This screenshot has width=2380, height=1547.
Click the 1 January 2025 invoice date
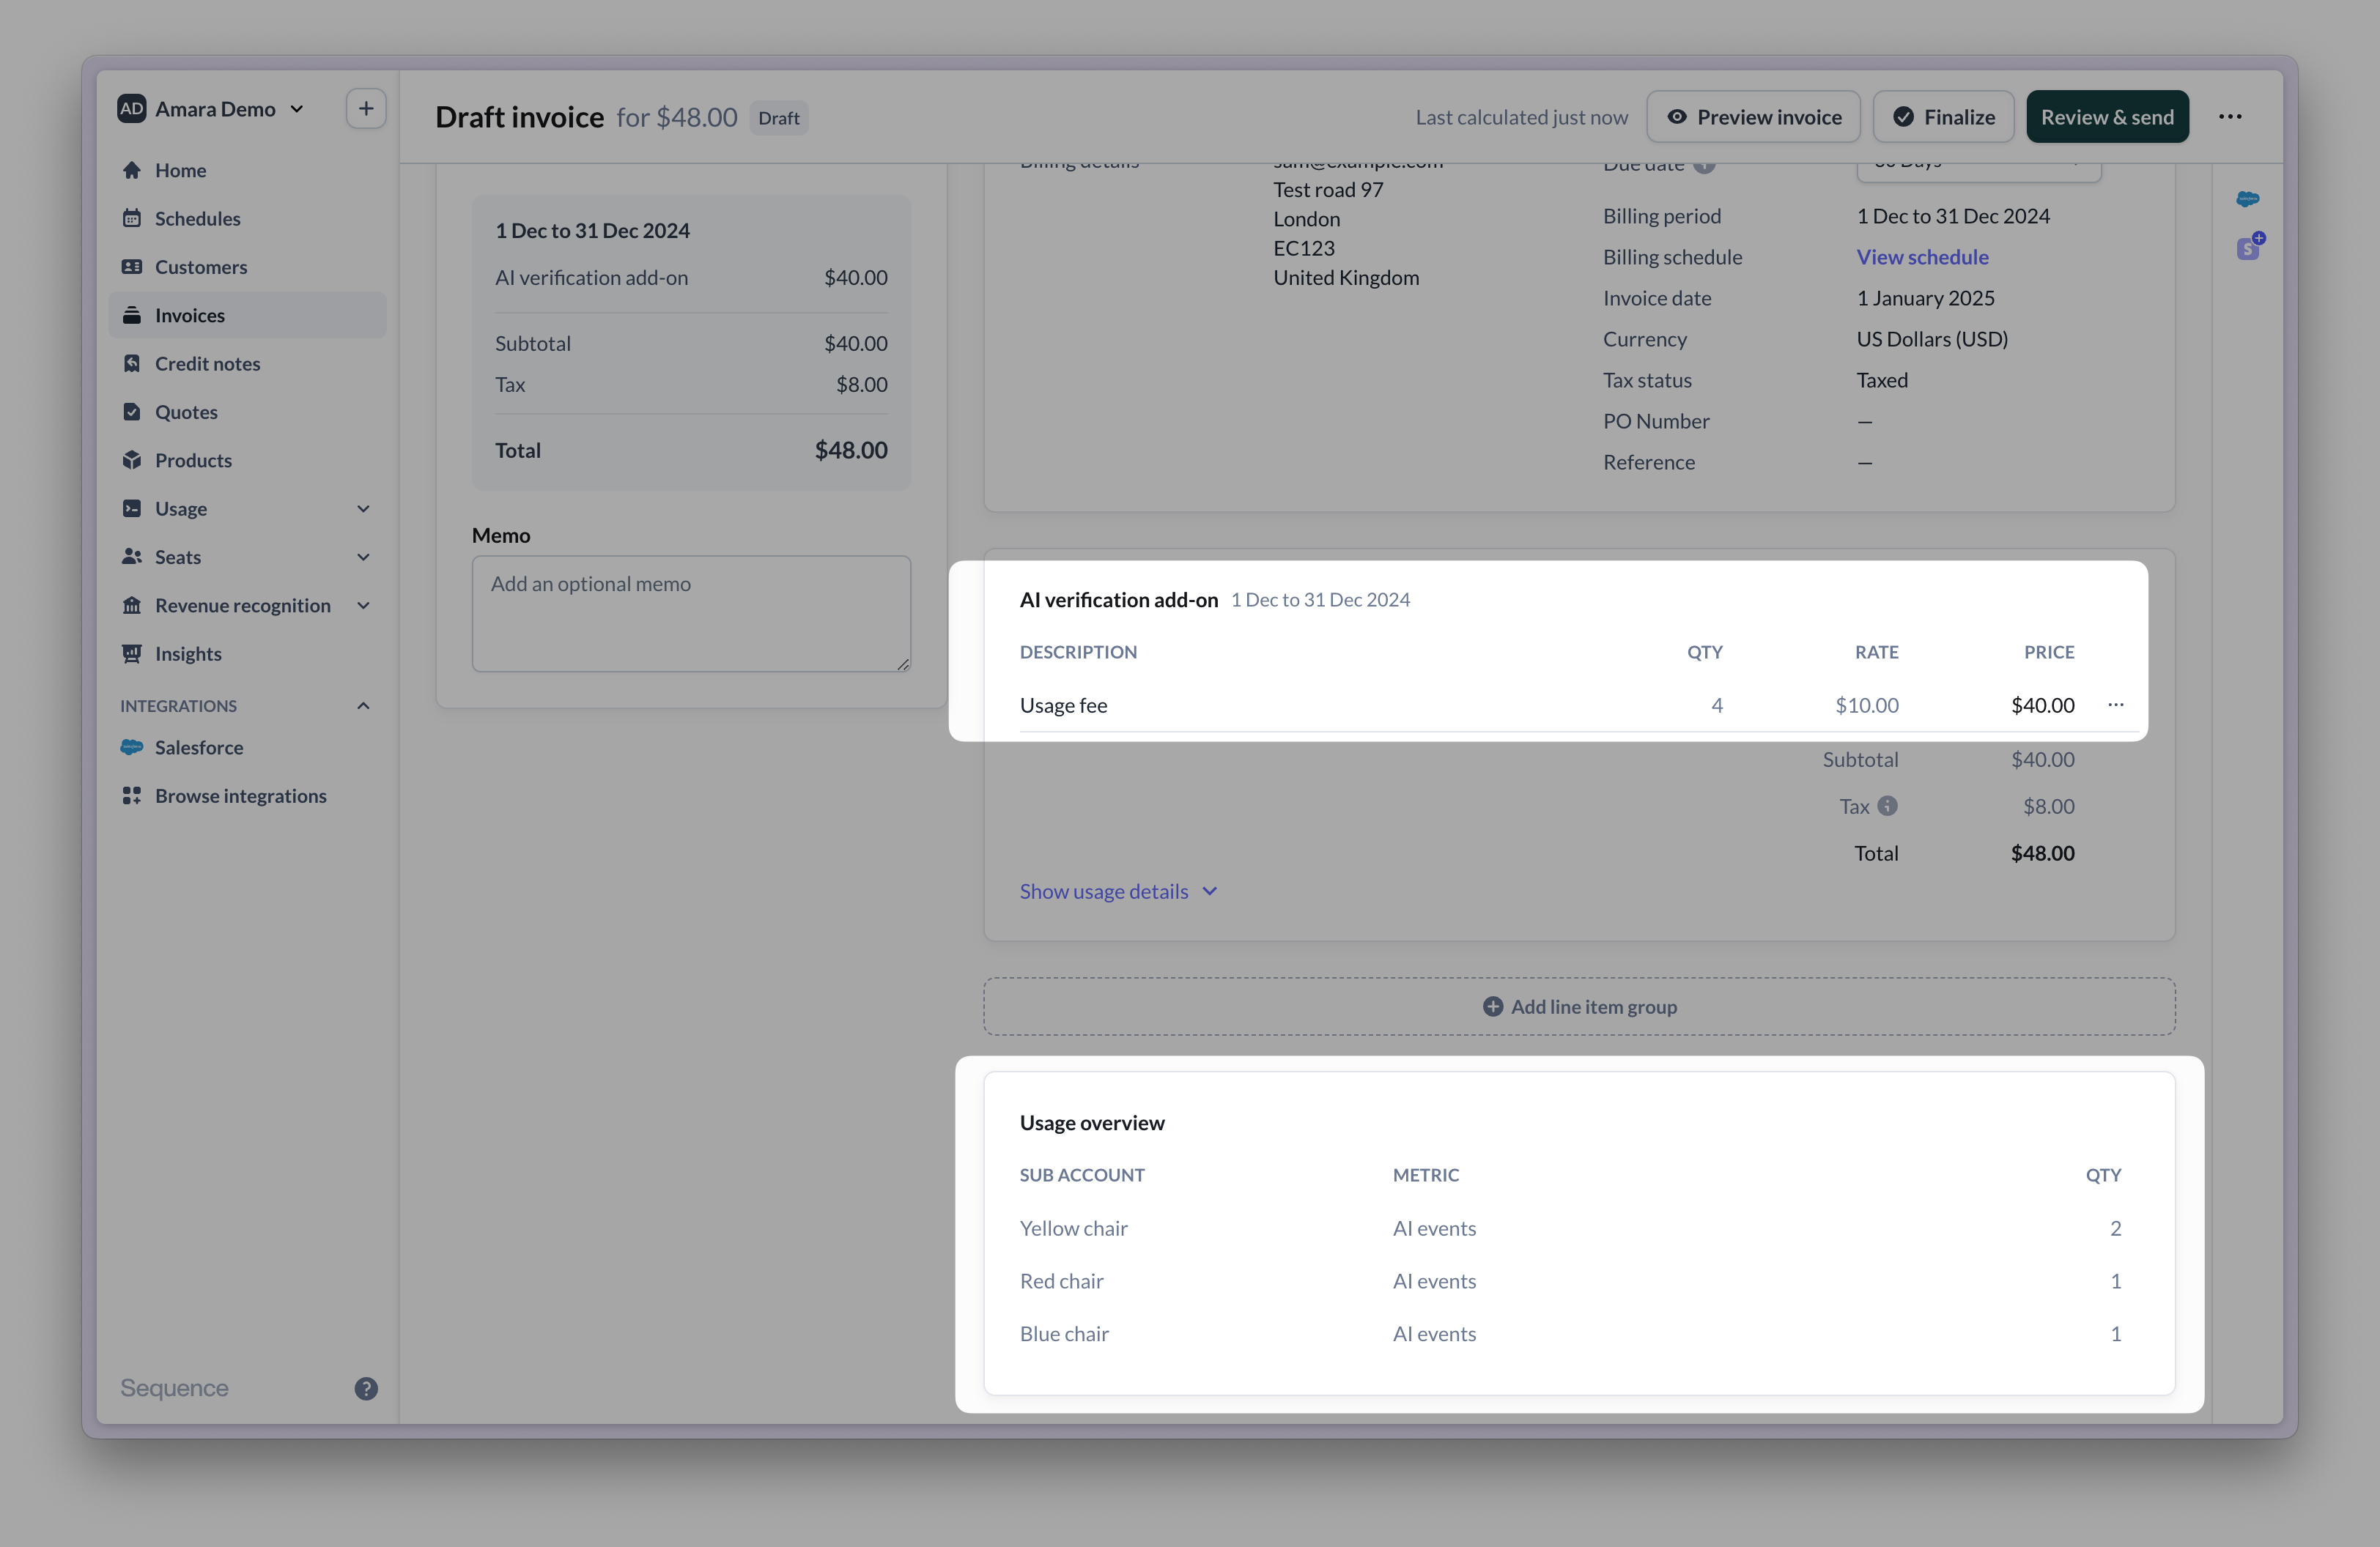1925,298
